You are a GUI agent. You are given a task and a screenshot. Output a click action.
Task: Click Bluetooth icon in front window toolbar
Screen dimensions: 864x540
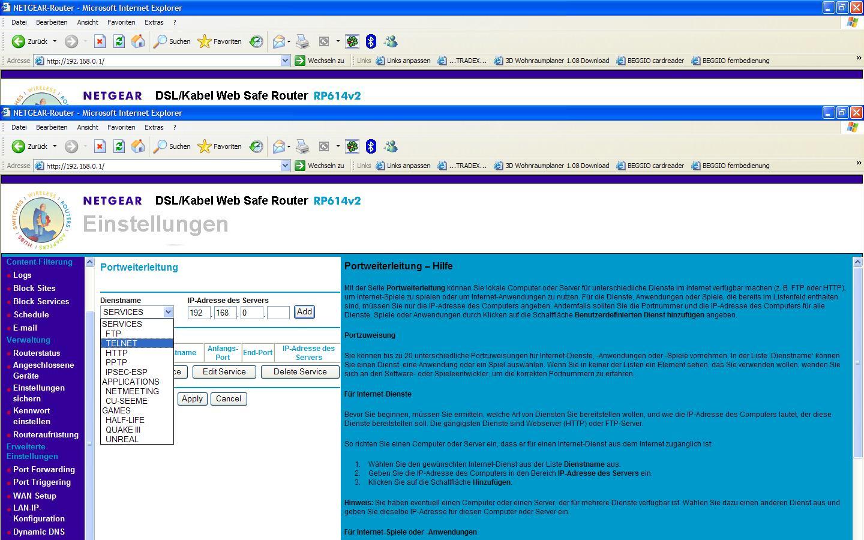tap(371, 146)
